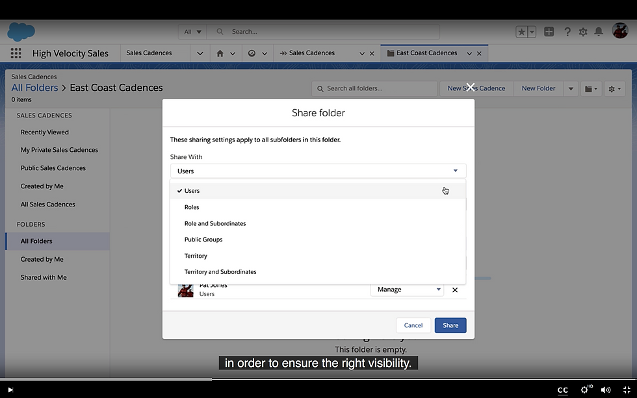Mute the video volume
This screenshot has width=637, height=398.
605,390
